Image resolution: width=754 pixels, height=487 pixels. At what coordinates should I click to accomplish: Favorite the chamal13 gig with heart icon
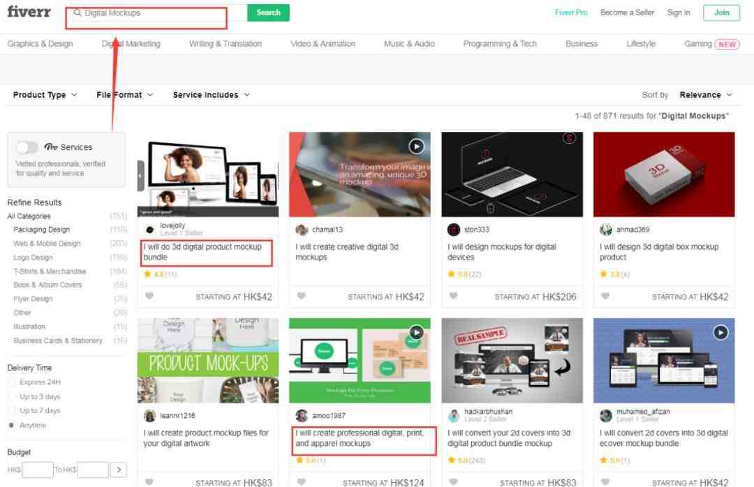coord(302,296)
